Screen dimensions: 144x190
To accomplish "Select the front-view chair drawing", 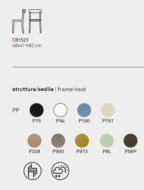I will 35,21.
